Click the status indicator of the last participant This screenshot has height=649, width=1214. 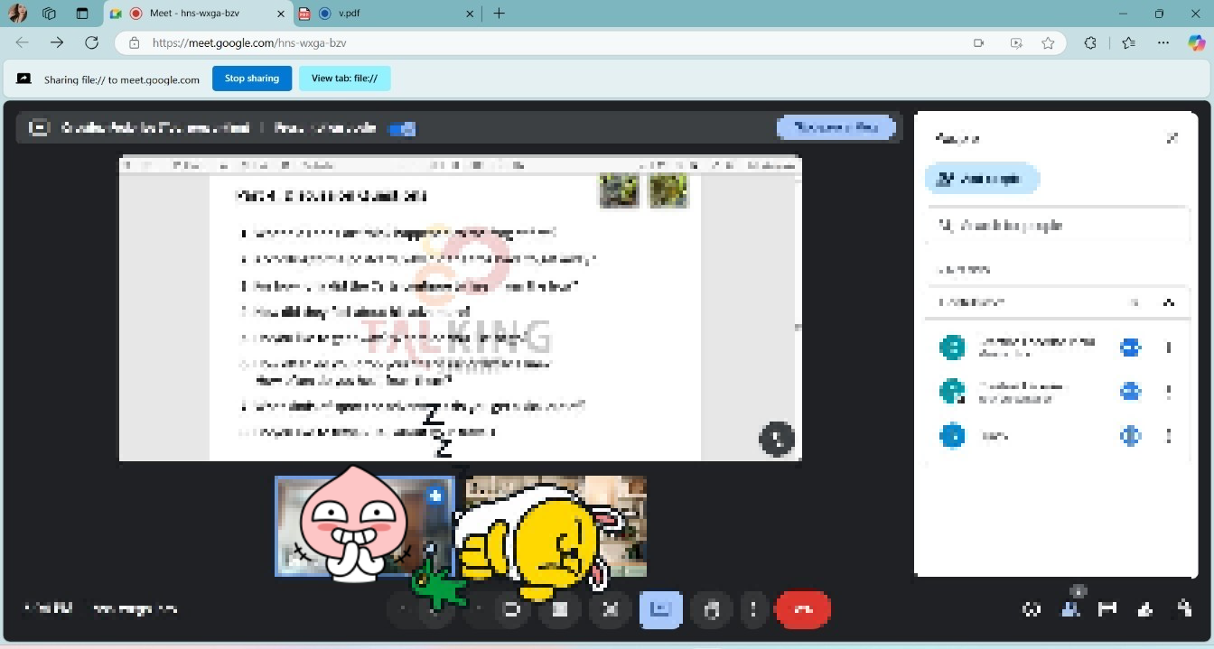1130,436
